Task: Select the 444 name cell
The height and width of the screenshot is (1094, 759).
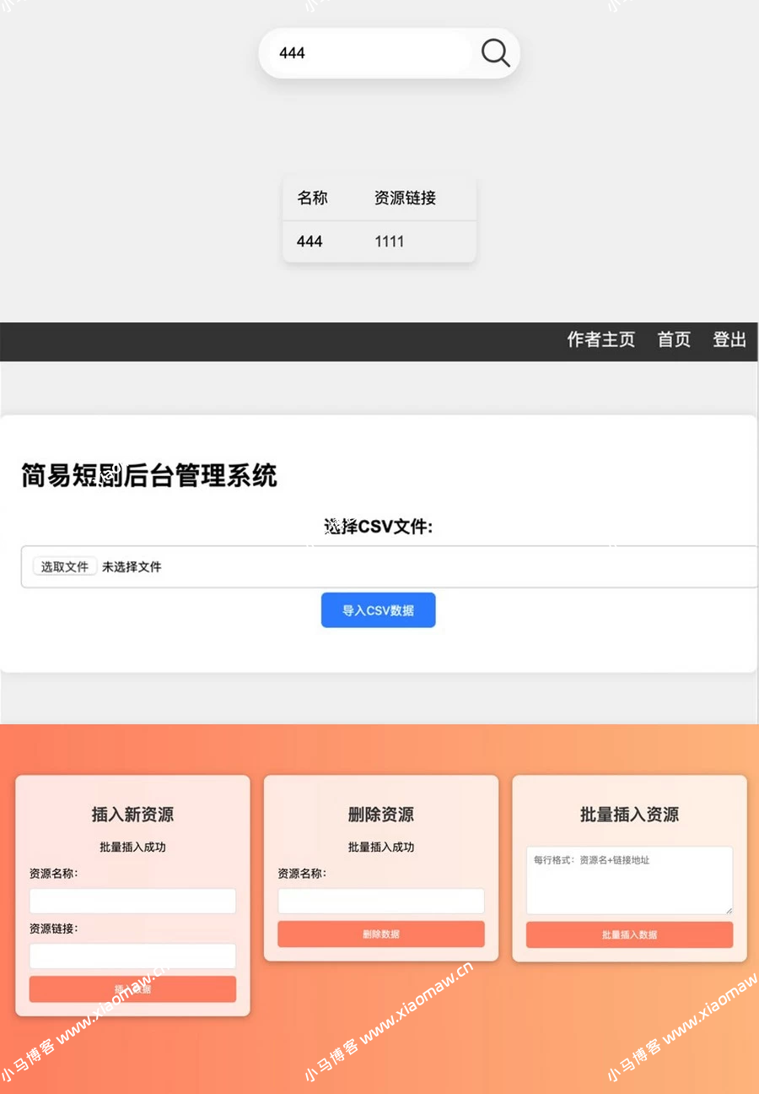Action: tap(310, 241)
